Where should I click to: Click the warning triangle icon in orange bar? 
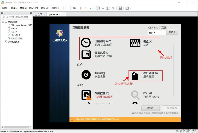[x=72, y=119]
